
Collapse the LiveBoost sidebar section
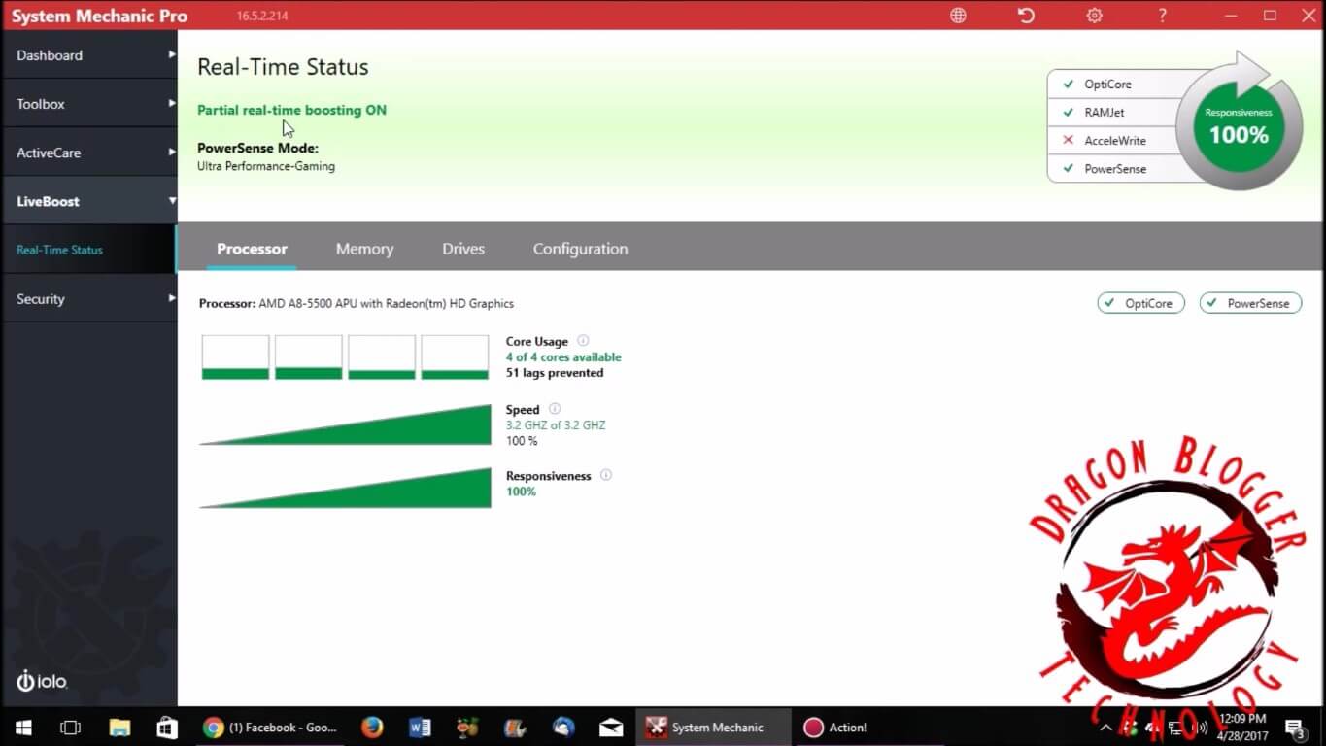[x=88, y=201]
